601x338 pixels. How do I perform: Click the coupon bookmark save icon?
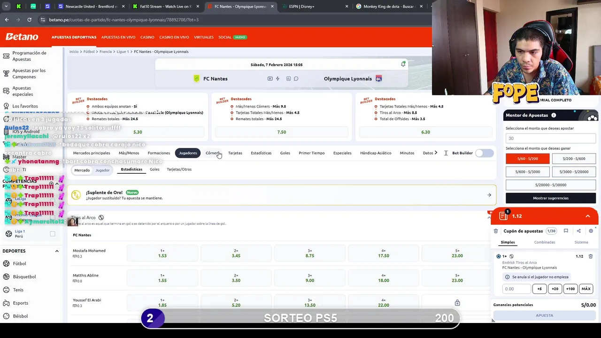click(x=566, y=231)
